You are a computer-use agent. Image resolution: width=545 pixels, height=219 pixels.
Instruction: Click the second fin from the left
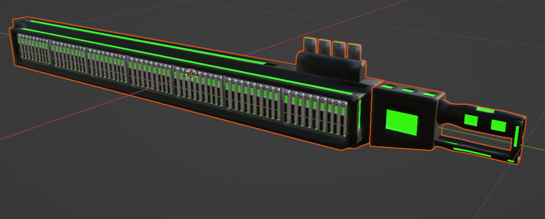(324, 48)
